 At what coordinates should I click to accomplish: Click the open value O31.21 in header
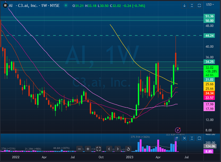point(78,6)
